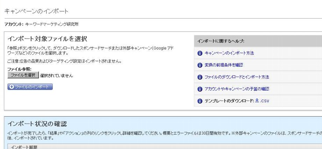Click the テンプレートのダウンロード label

(229, 101)
